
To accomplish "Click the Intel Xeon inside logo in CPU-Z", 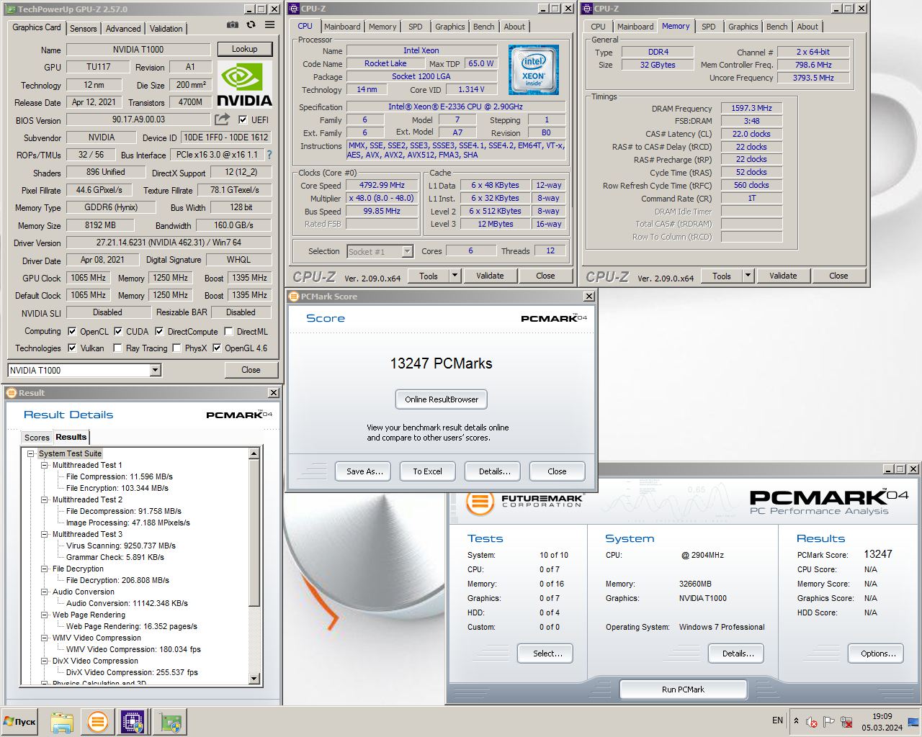I will click(x=533, y=70).
